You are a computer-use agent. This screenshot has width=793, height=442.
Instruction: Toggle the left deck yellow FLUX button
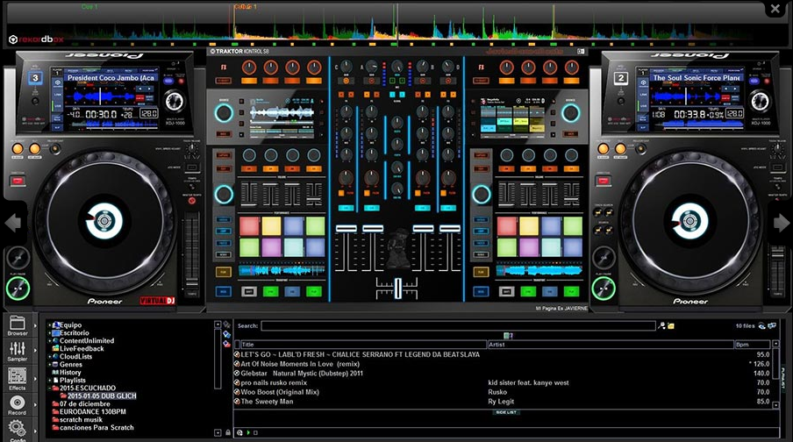coord(224,272)
